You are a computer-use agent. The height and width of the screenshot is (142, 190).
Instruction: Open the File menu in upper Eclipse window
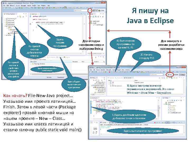[x=4, y=6]
